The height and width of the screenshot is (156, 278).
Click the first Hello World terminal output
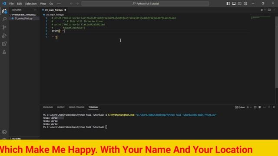50,118
